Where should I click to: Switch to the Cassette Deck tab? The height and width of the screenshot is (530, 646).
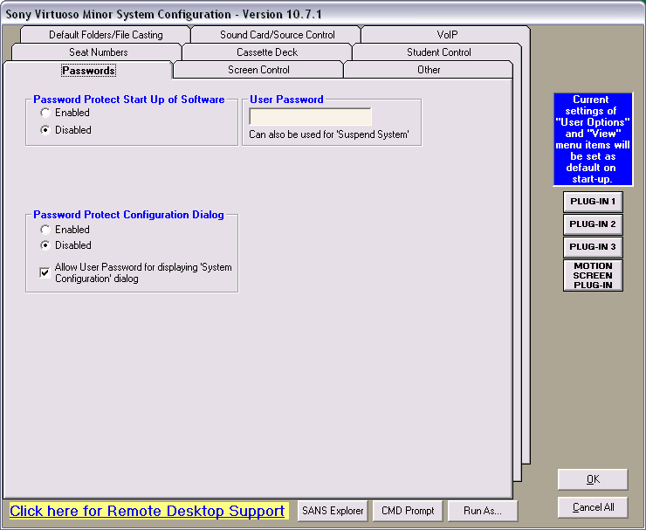[x=267, y=52]
